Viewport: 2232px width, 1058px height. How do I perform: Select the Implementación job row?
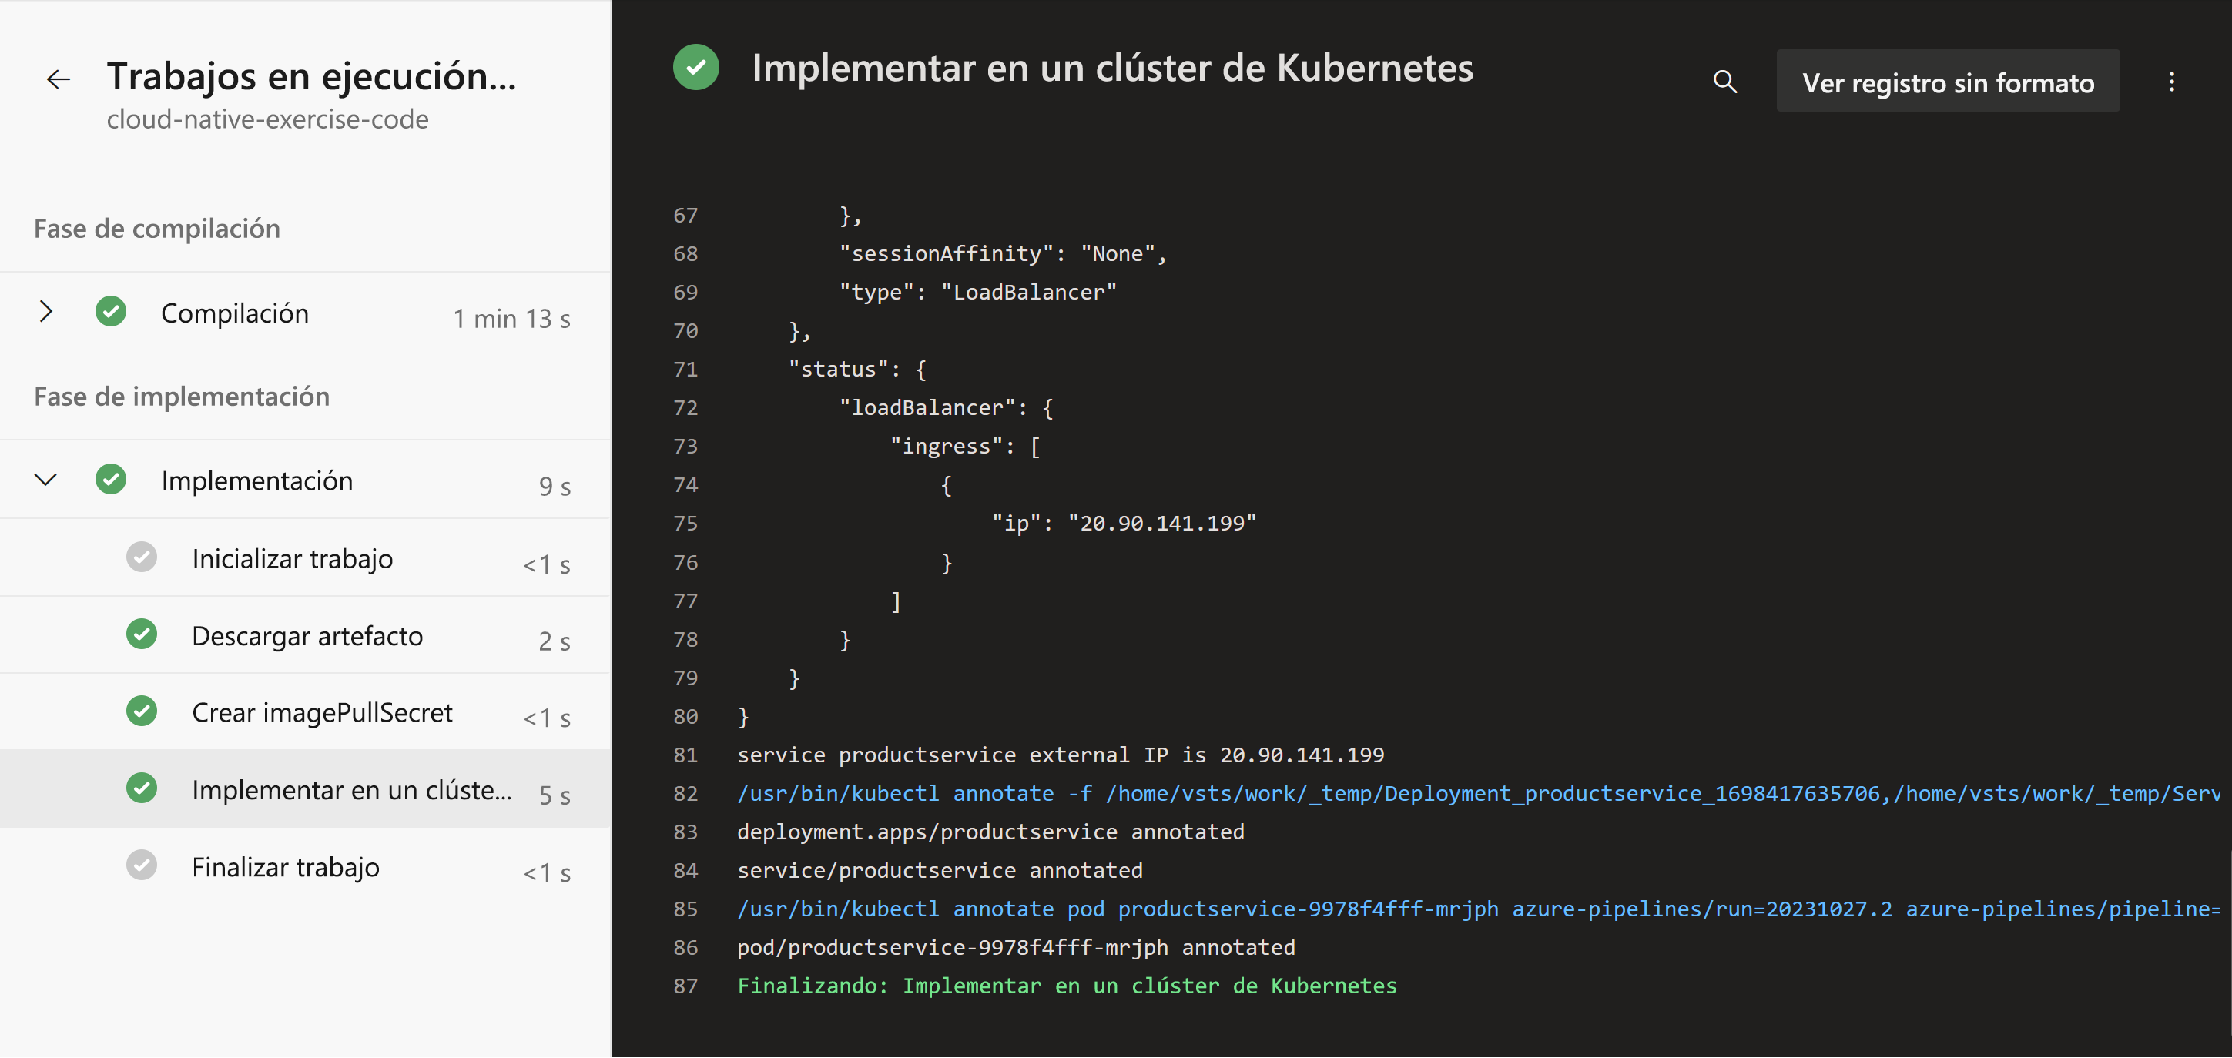256,481
